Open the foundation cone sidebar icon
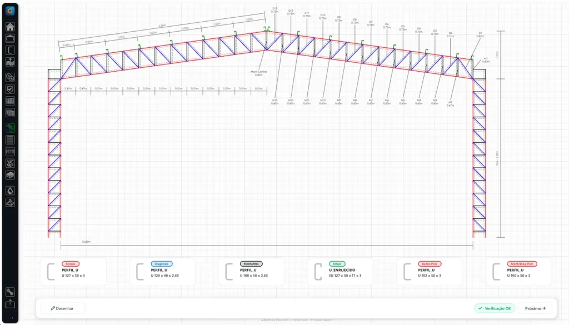This screenshot has height=325, width=569. click(10, 202)
